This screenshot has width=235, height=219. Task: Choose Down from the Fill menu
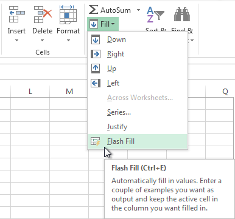coord(138,39)
